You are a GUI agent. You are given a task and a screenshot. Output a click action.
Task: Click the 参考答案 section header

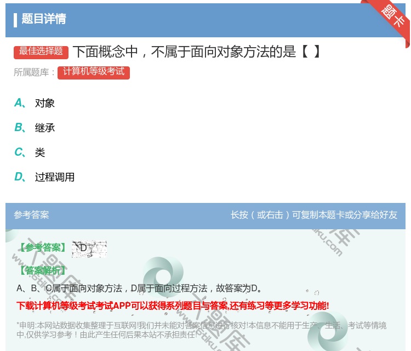click(31, 215)
